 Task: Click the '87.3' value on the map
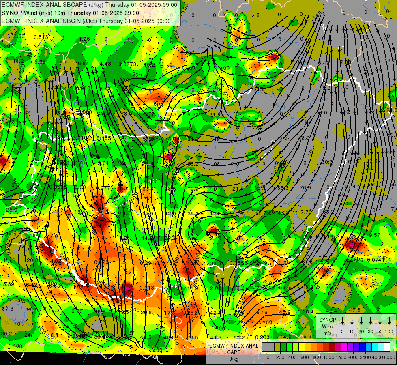(8, 309)
